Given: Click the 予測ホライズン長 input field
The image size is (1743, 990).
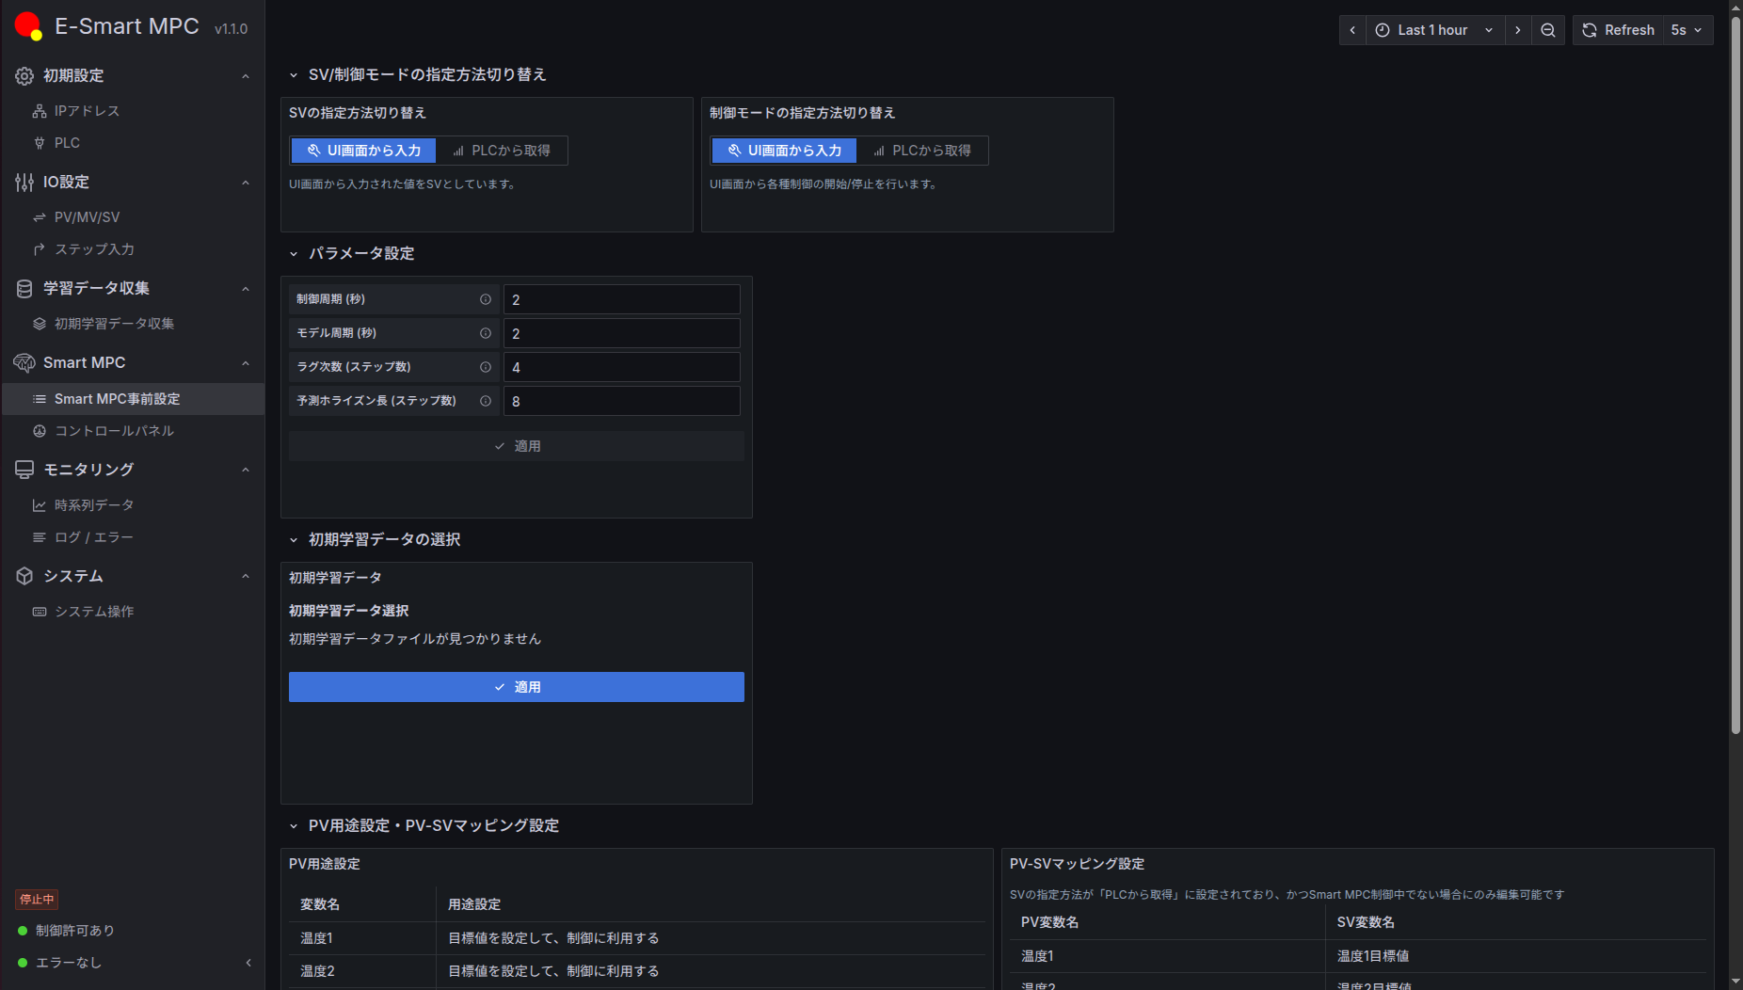Looking at the screenshot, I should [x=622, y=401].
